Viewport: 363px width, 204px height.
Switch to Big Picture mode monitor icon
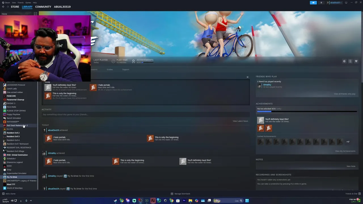(346, 3)
